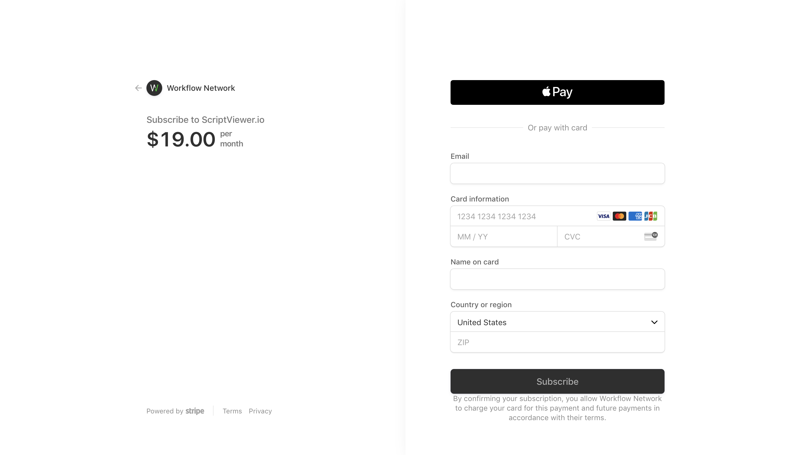Click the Visa card icon
This screenshot has width=811, height=455.
(603, 216)
